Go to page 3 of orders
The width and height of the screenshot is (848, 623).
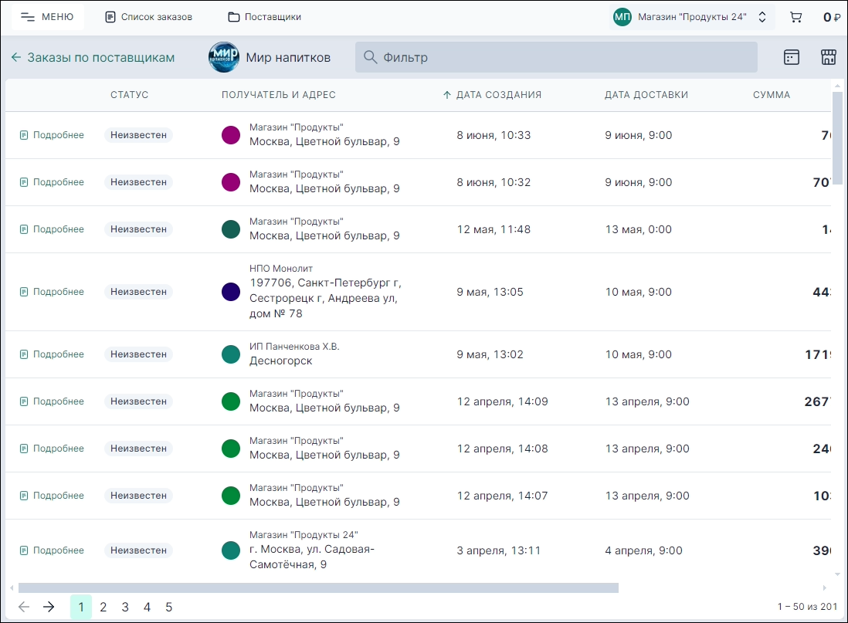click(x=125, y=607)
